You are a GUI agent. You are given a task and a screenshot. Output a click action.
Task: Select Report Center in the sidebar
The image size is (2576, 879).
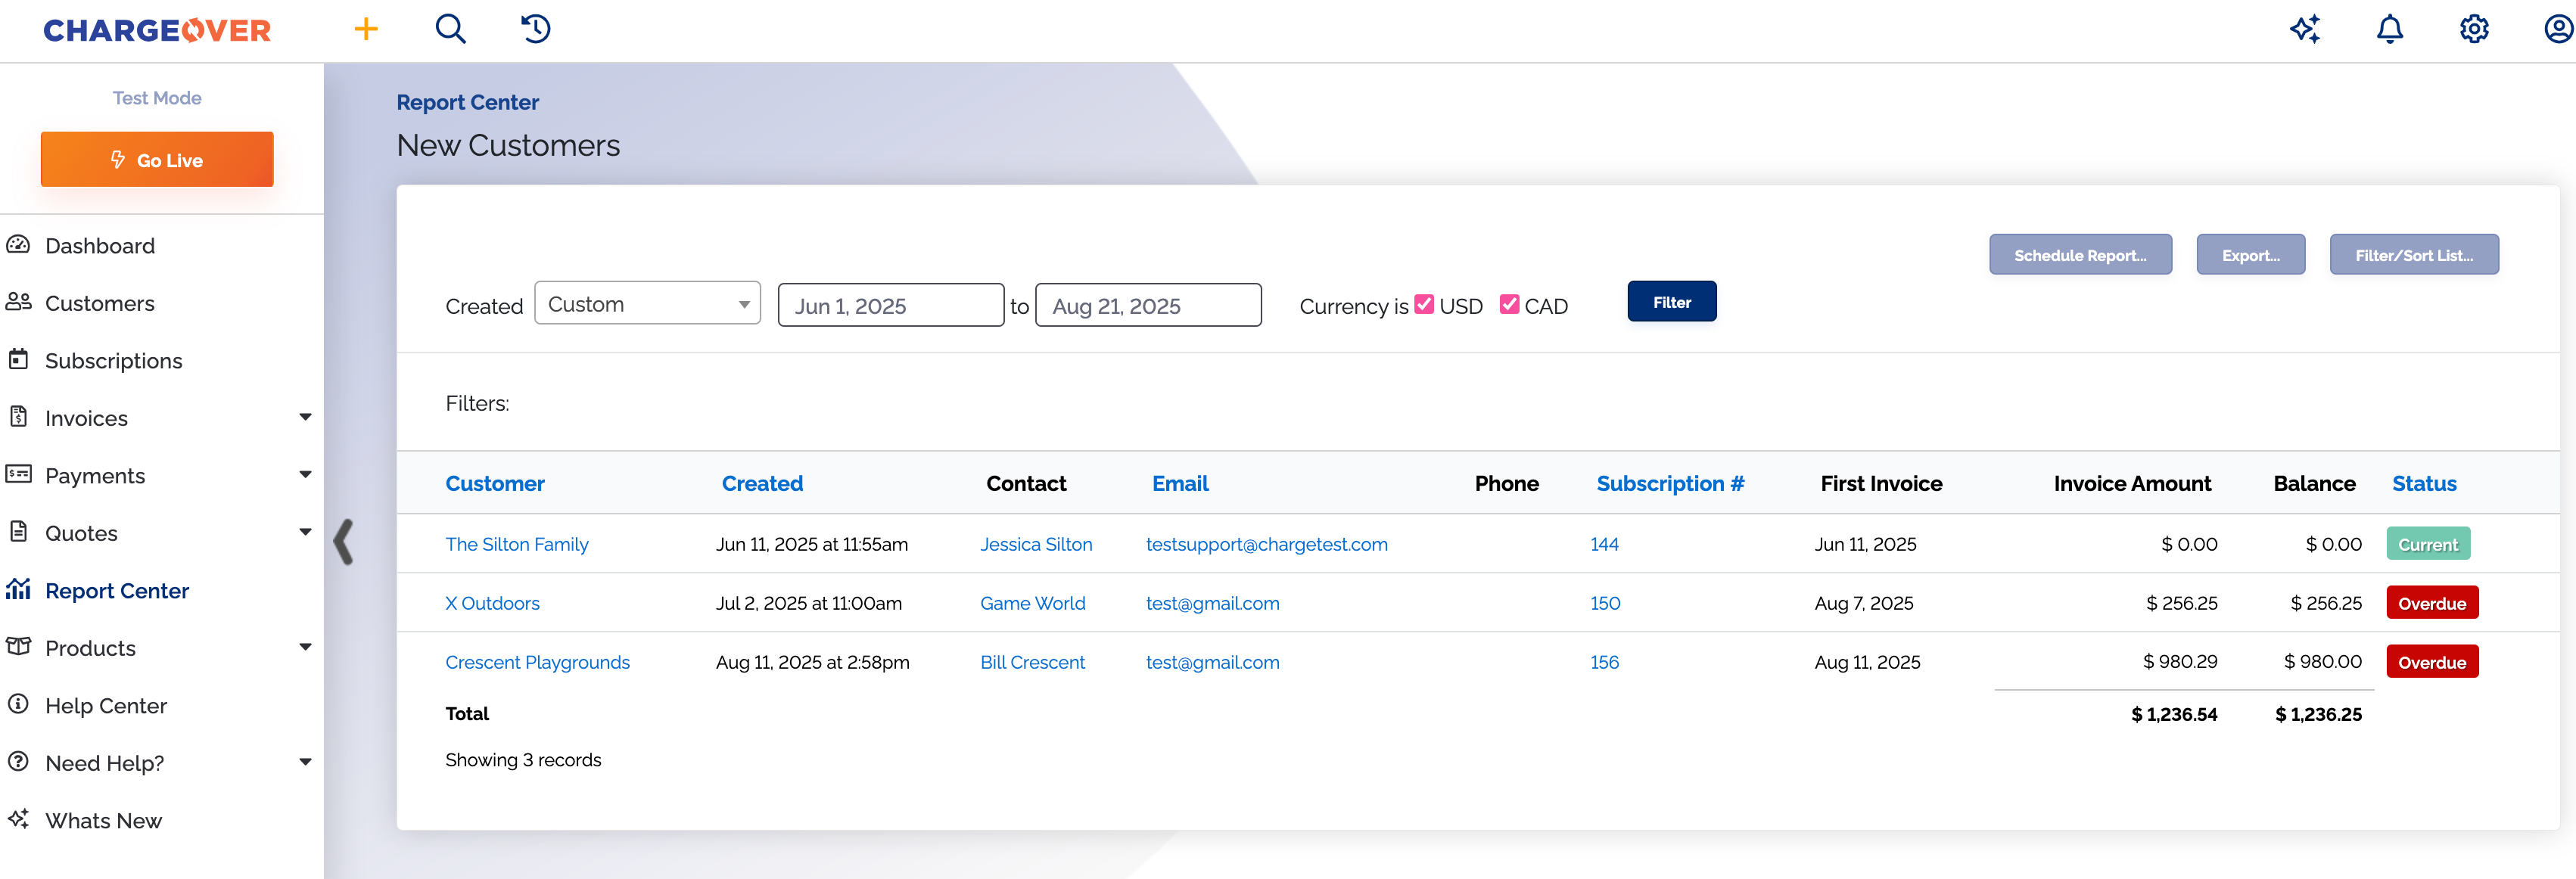pyautogui.click(x=117, y=591)
